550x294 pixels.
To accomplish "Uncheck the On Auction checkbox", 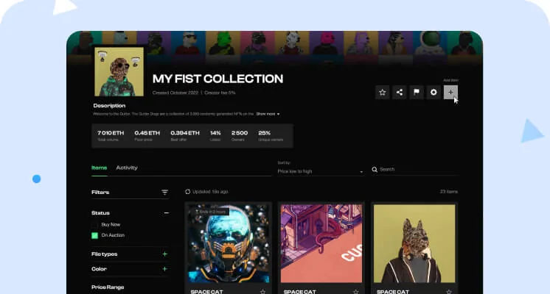I will pyautogui.click(x=94, y=235).
